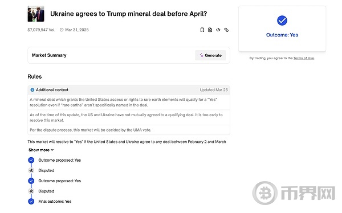Expand rules with Show more
This screenshot has height=213, width=342.
coord(41,150)
